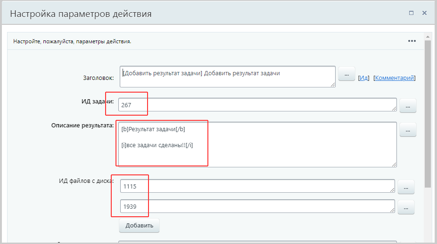Click ellipsis button beside Описание результата textarea

click(408, 130)
